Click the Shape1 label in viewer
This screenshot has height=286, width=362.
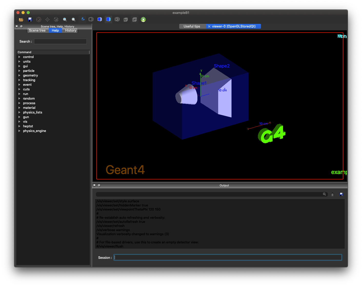[199, 83]
